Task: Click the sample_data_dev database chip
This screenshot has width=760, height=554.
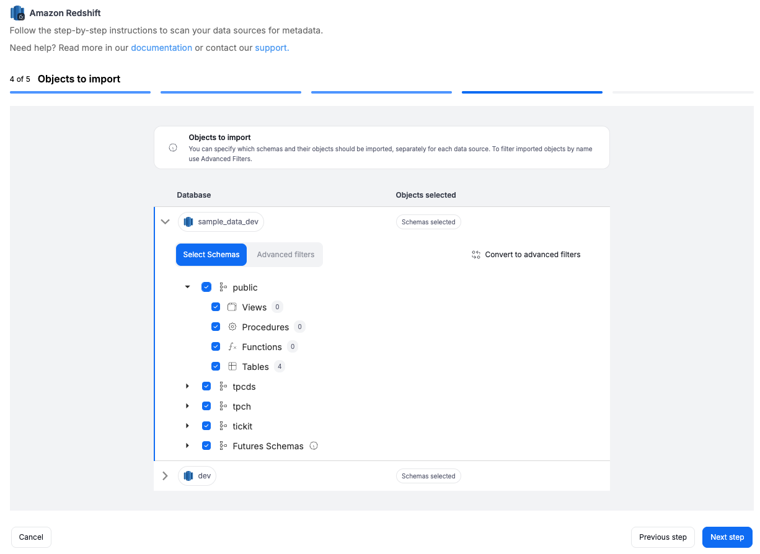Action: 221,222
